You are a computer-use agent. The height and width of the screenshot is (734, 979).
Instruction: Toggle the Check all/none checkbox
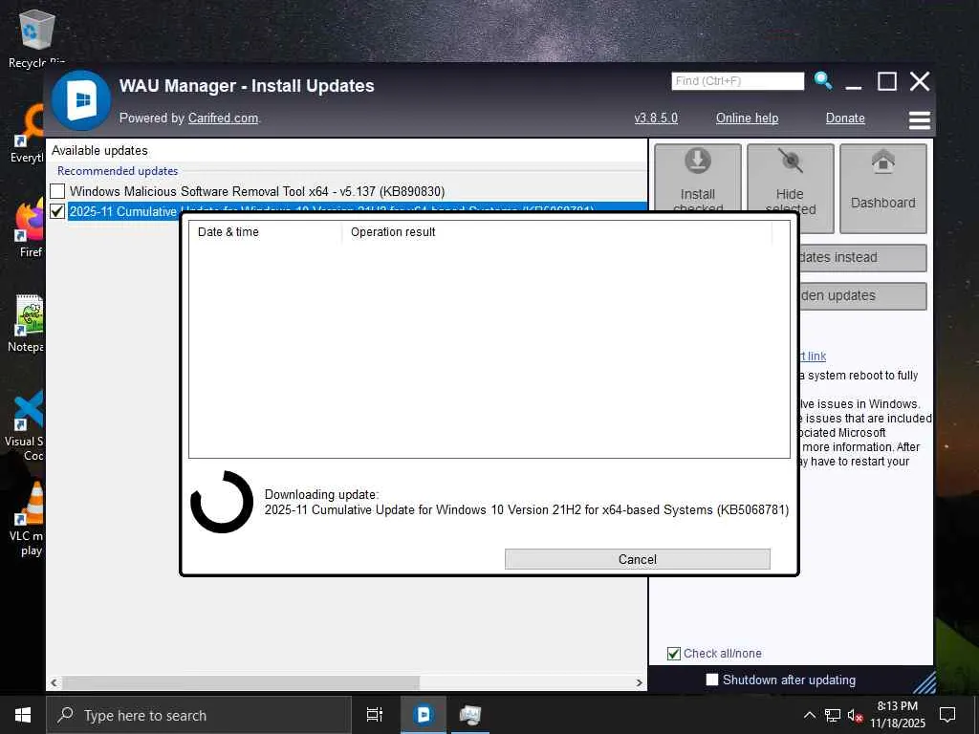click(x=674, y=654)
